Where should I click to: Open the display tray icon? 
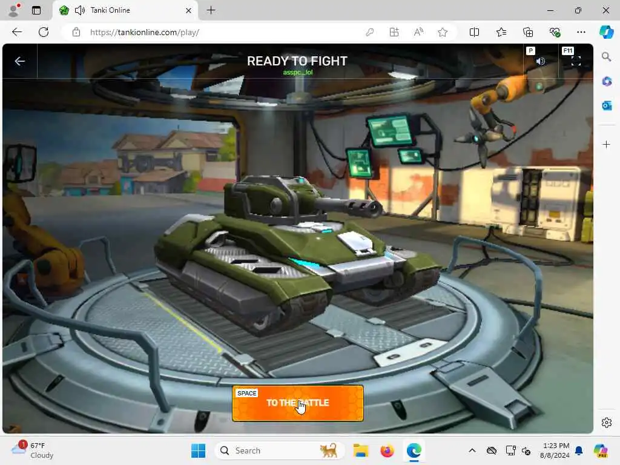tap(510, 450)
